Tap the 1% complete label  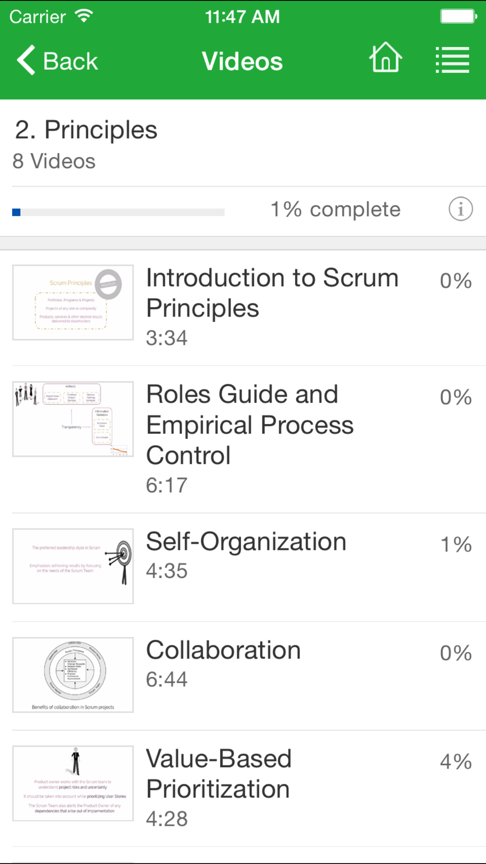[335, 209]
